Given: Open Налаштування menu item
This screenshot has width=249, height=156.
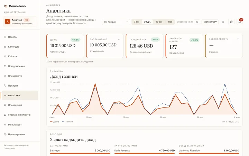Looking at the screenshot, I should (20, 135).
